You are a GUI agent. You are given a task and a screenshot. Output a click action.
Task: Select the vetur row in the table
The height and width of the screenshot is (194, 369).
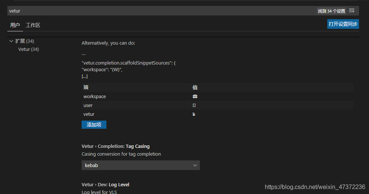[218, 114]
